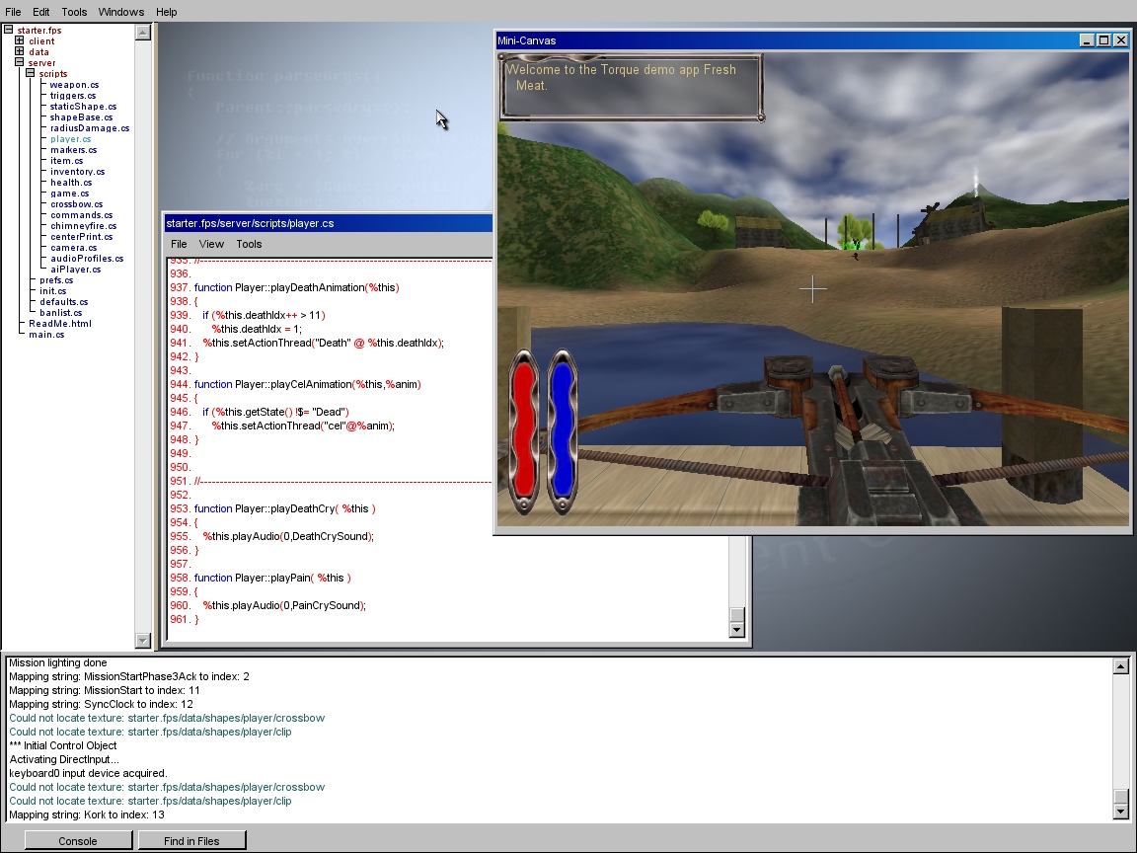Click the red health bar gauge
Image resolution: width=1137 pixels, height=853 pixels.
[523, 431]
